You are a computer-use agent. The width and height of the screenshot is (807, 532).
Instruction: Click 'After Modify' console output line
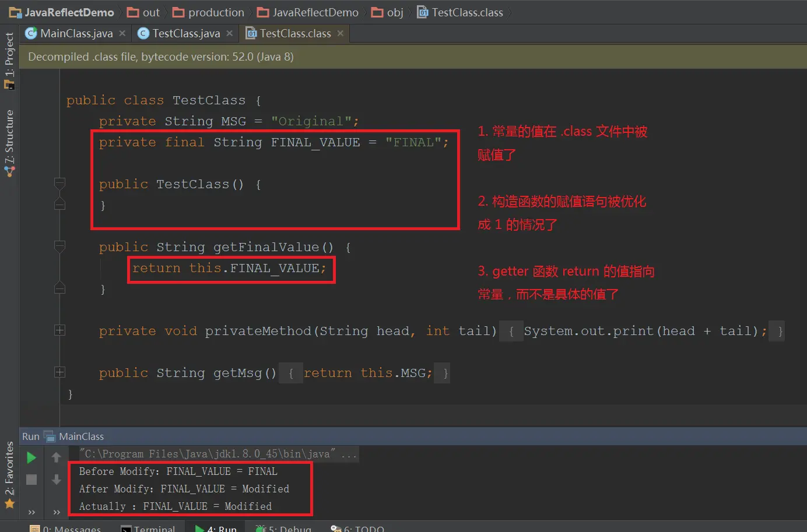[184, 489]
